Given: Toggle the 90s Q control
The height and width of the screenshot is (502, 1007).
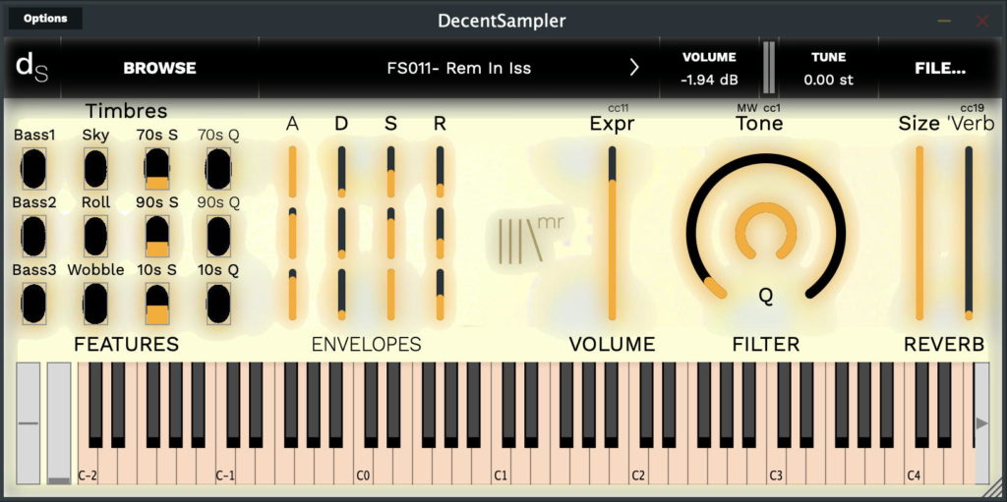Looking at the screenshot, I should pos(218,236).
